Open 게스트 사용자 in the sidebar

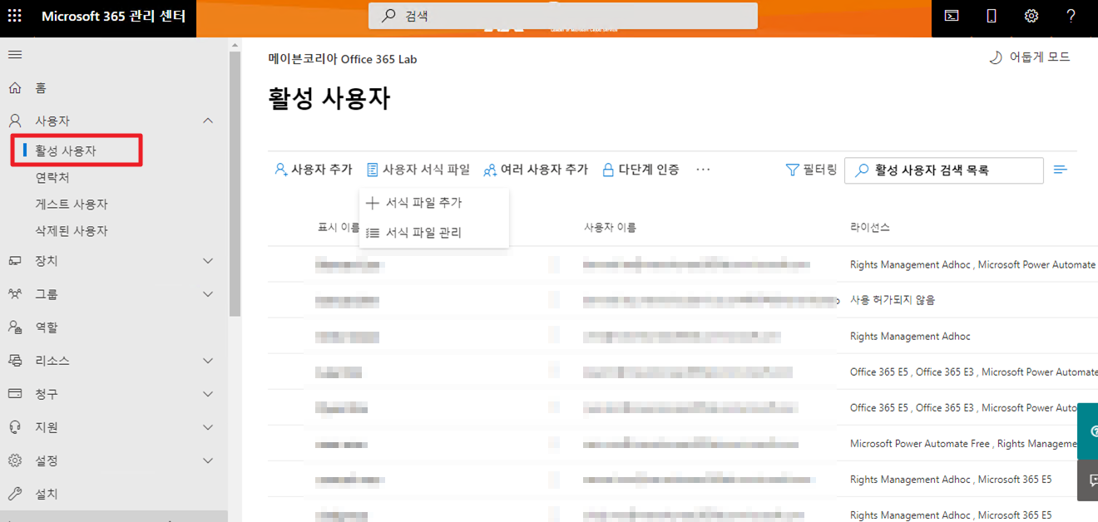click(x=72, y=204)
